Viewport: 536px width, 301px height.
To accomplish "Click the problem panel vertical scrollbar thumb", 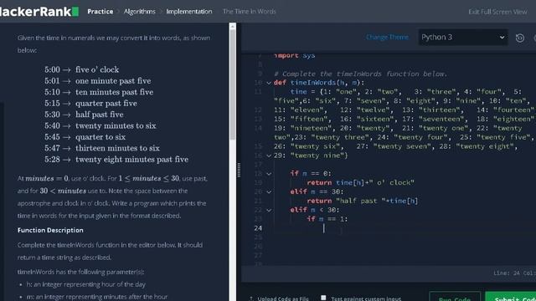I will [x=233, y=84].
